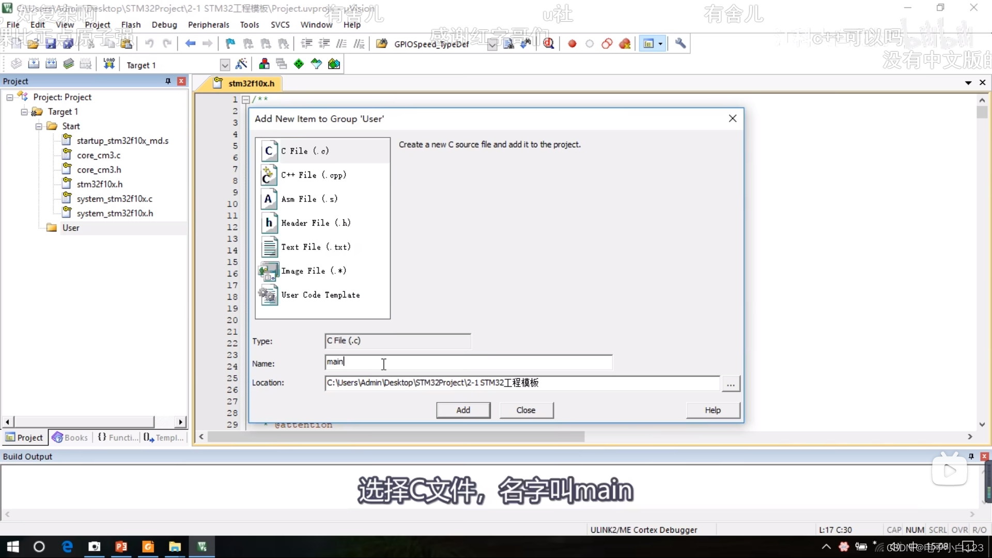Image resolution: width=992 pixels, height=558 pixels.
Task: Click the Insert/Remove Bookmark blue flag icon
Action: pos(230,43)
